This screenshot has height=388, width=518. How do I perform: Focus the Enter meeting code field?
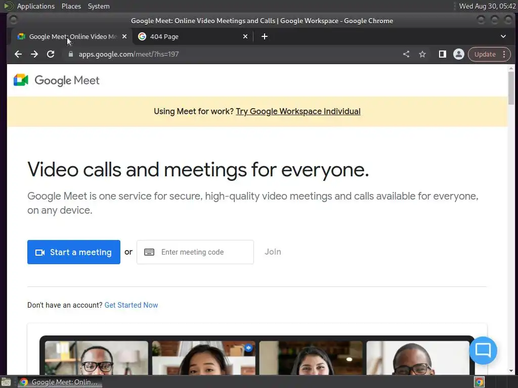(195, 252)
